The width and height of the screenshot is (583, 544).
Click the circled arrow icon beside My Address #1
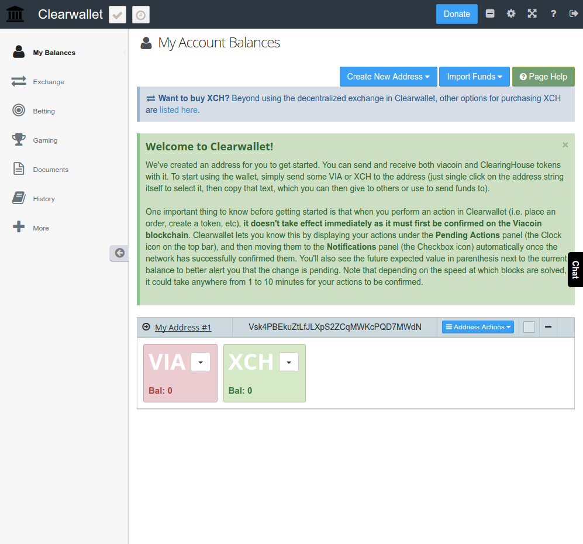pyautogui.click(x=147, y=327)
